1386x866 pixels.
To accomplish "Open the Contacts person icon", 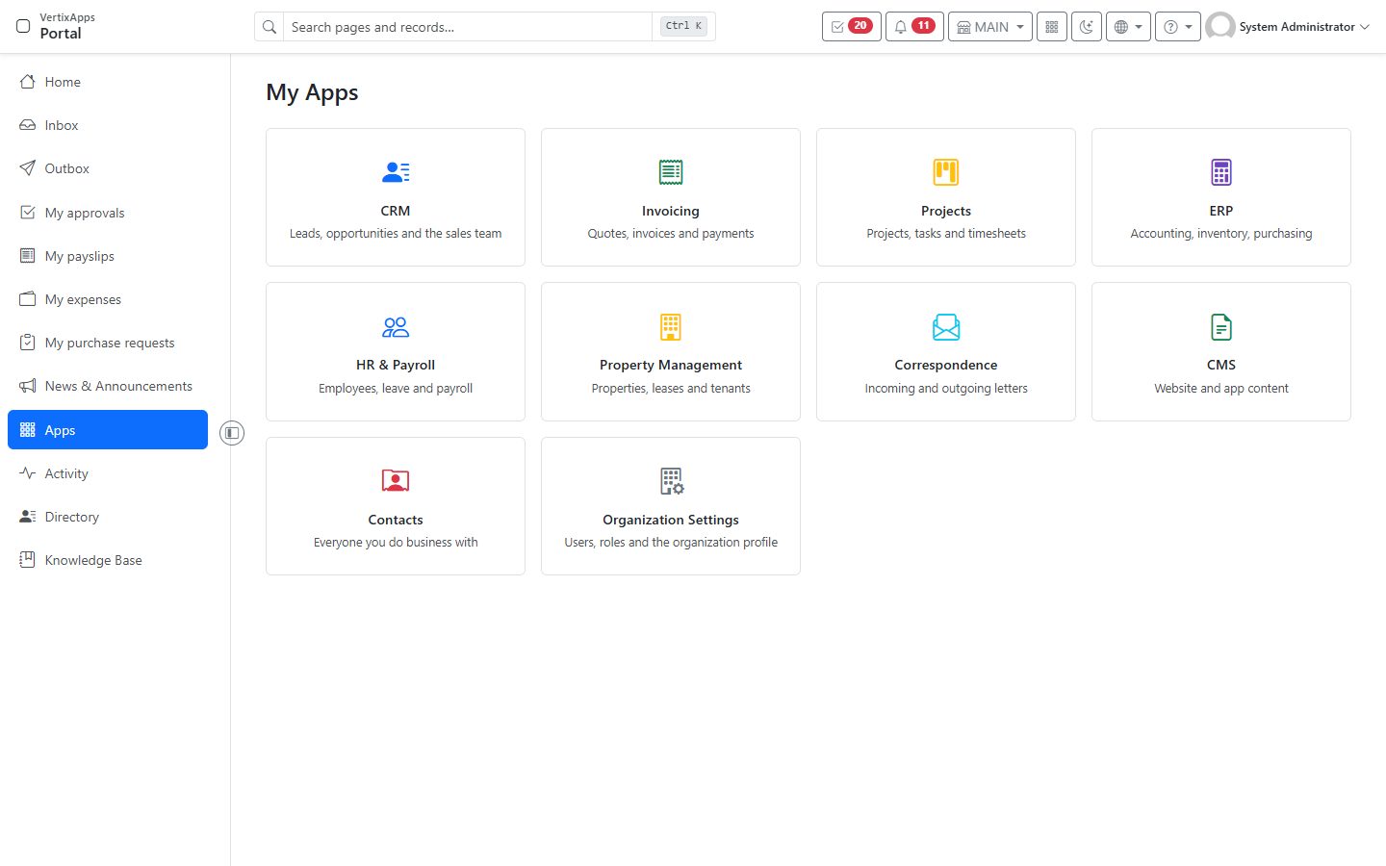I will click(x=396, y=481).
